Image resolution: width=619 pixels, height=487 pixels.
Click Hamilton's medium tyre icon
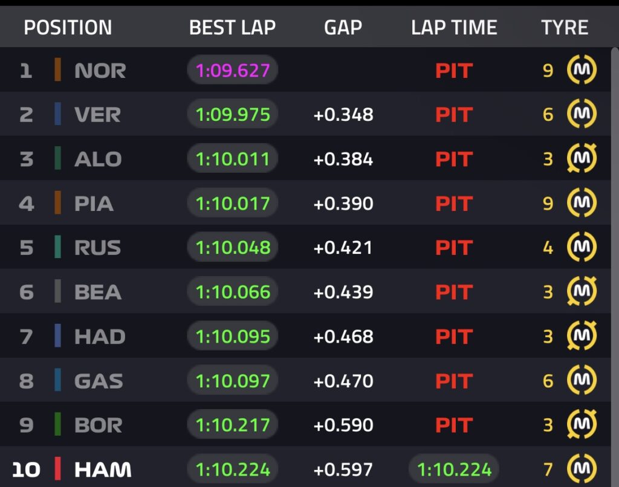coord(582,469)
